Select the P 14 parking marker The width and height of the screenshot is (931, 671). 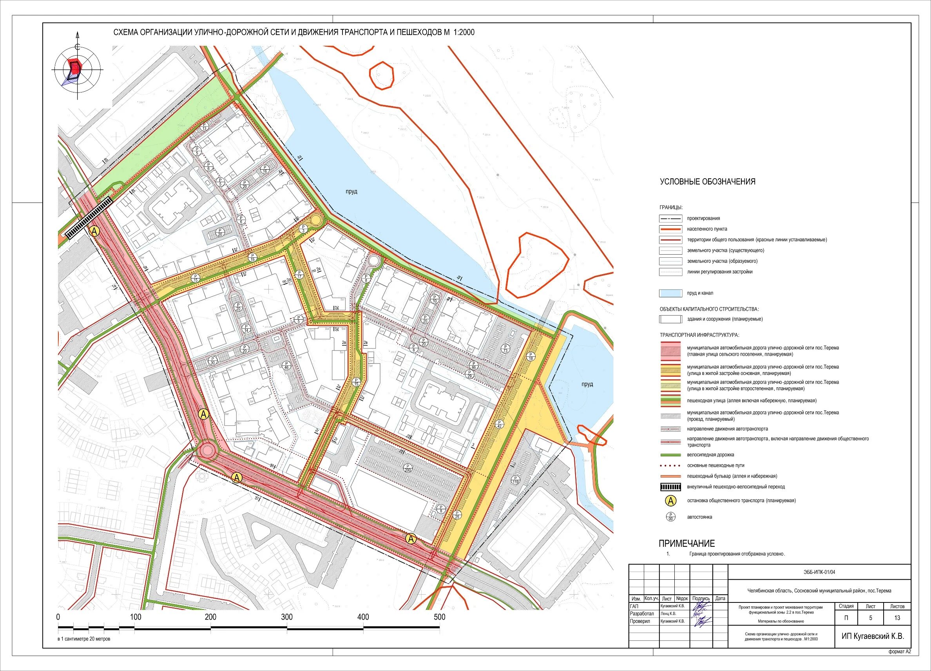click(x=247, y=328)
